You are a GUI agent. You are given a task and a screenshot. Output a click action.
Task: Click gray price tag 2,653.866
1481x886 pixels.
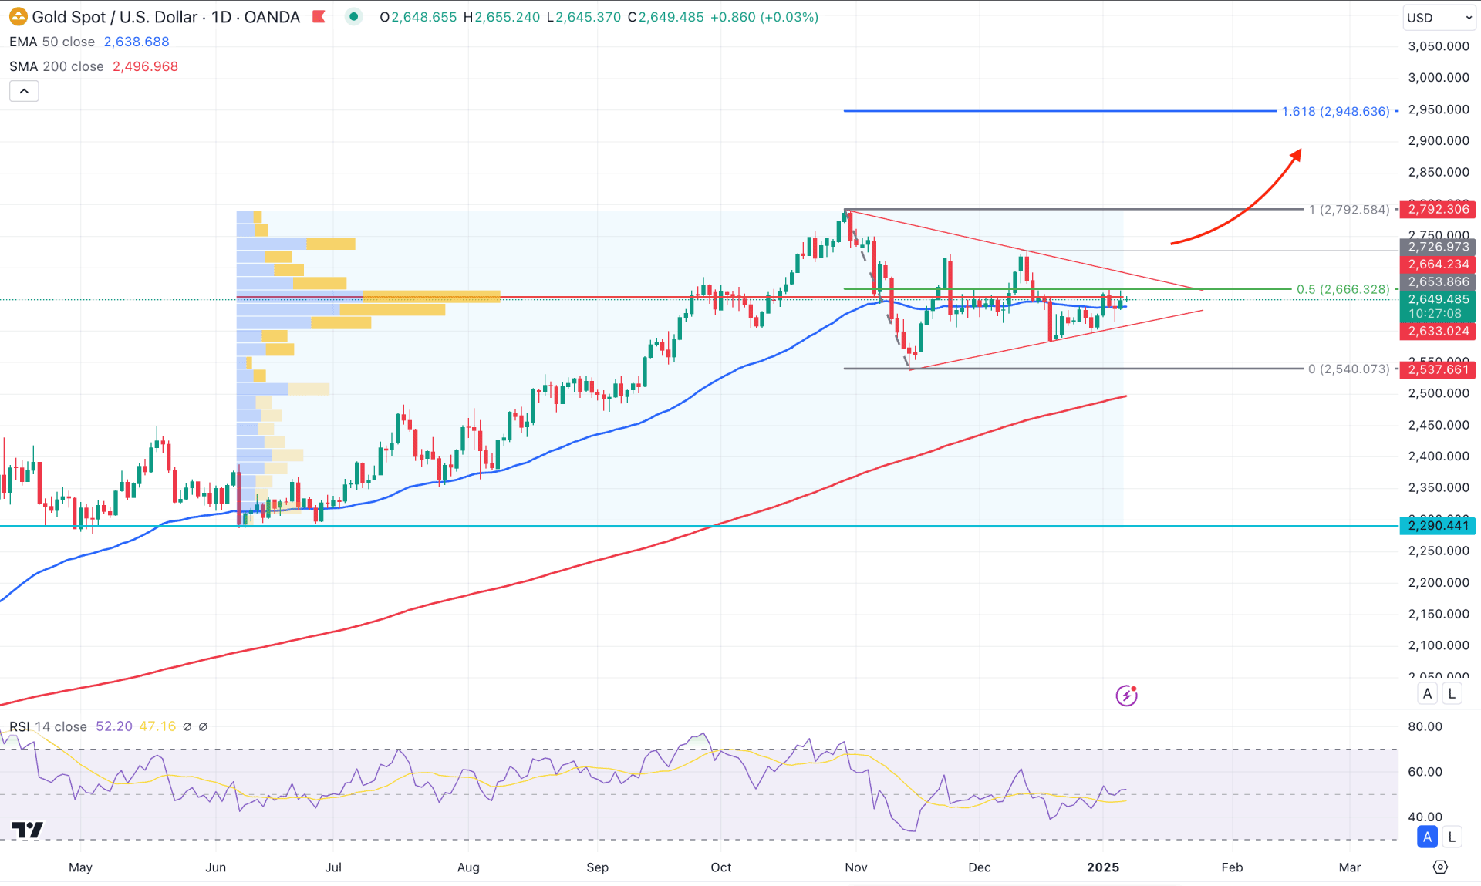coord(1438,282)
